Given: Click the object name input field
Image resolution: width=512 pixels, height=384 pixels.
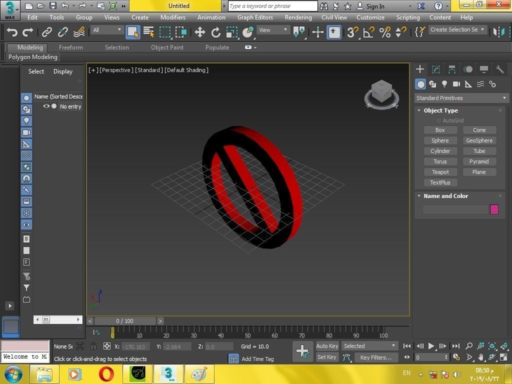Looking at the screenshot, I should pos(455,209).
